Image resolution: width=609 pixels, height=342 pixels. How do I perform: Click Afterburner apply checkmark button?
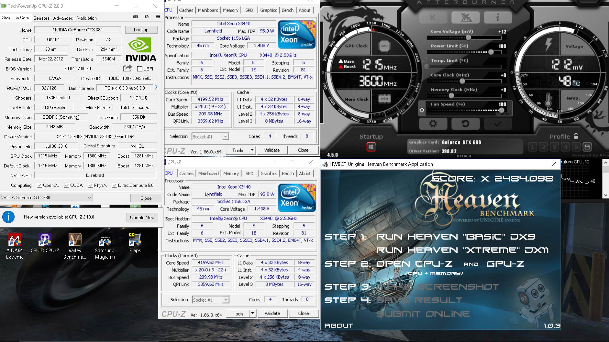pyautogui.click(x=498, y=123)
